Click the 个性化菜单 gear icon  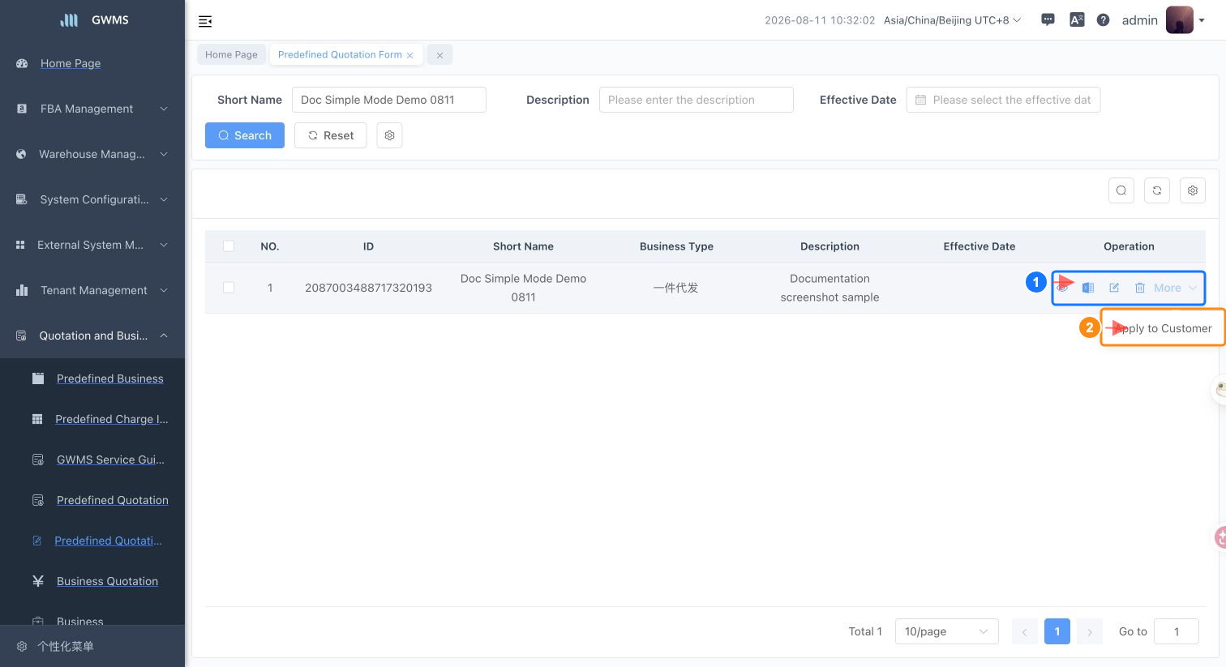tap(22, 646)
